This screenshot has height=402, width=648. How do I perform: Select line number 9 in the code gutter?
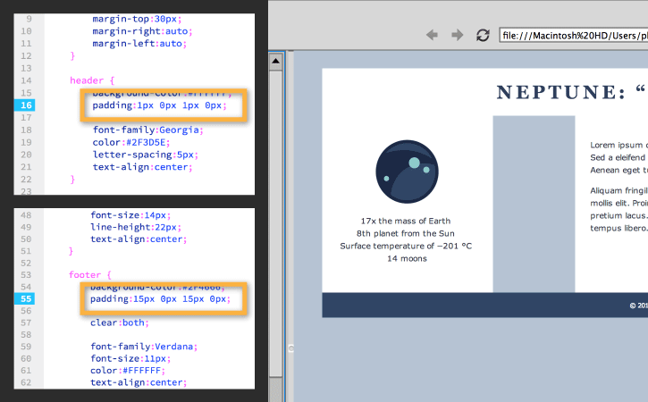29,19
